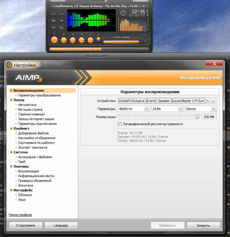
Task: Stop playback with the Stop button
Action: coord(73,40)
